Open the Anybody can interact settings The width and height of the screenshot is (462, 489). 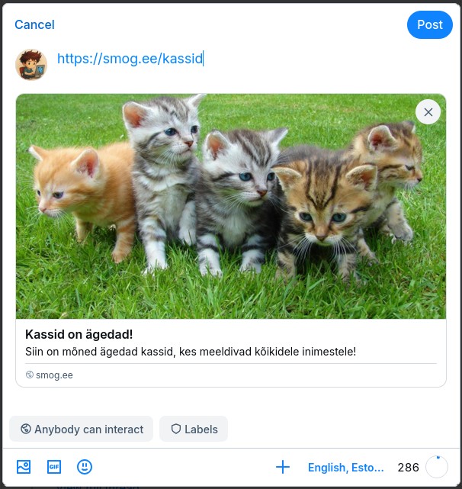click(82, 429)
